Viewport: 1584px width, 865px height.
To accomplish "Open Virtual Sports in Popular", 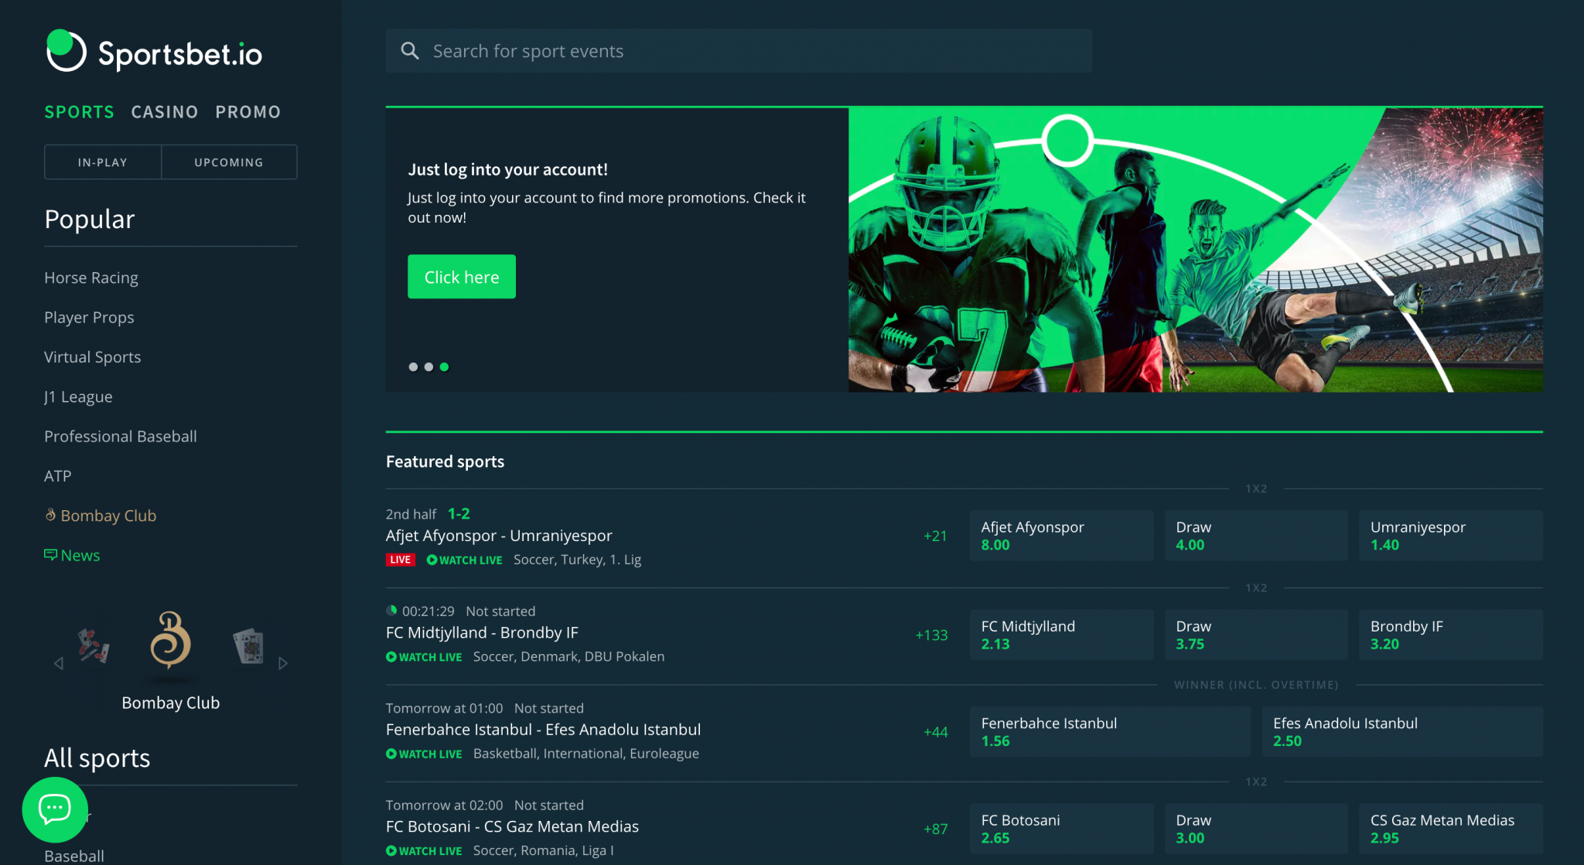I will (x=93, y=357).
